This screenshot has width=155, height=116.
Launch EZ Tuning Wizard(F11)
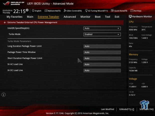(x=96, y=11)
